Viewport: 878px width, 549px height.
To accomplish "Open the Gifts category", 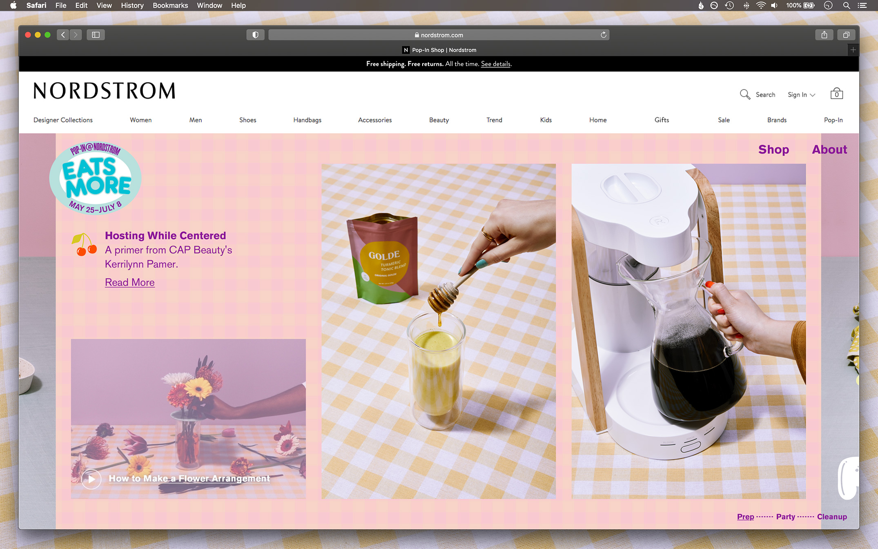I will point(662,120).
